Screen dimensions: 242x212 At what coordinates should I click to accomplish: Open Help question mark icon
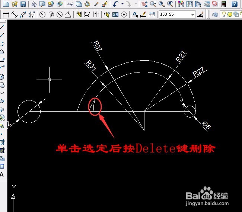tap(235, 4)
